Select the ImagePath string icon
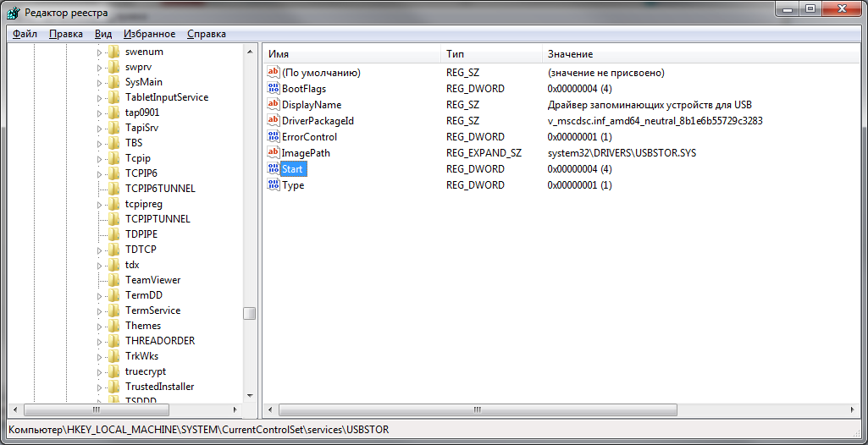Image resolution: width=868 pixels, height=445 pixels. pyautogui.click(x=274, y=152)
